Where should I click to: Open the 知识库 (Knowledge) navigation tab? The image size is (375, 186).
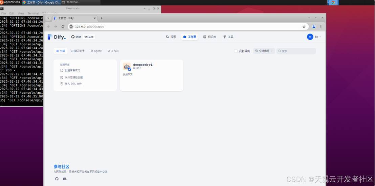pos(210,37)
